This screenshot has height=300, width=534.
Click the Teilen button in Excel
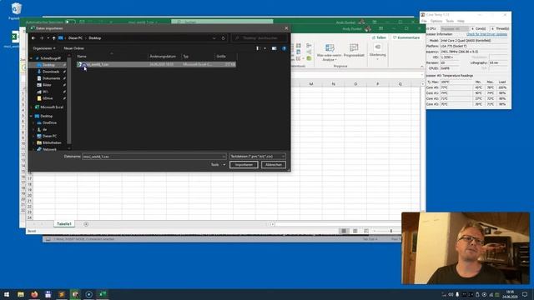pos(379,37)
